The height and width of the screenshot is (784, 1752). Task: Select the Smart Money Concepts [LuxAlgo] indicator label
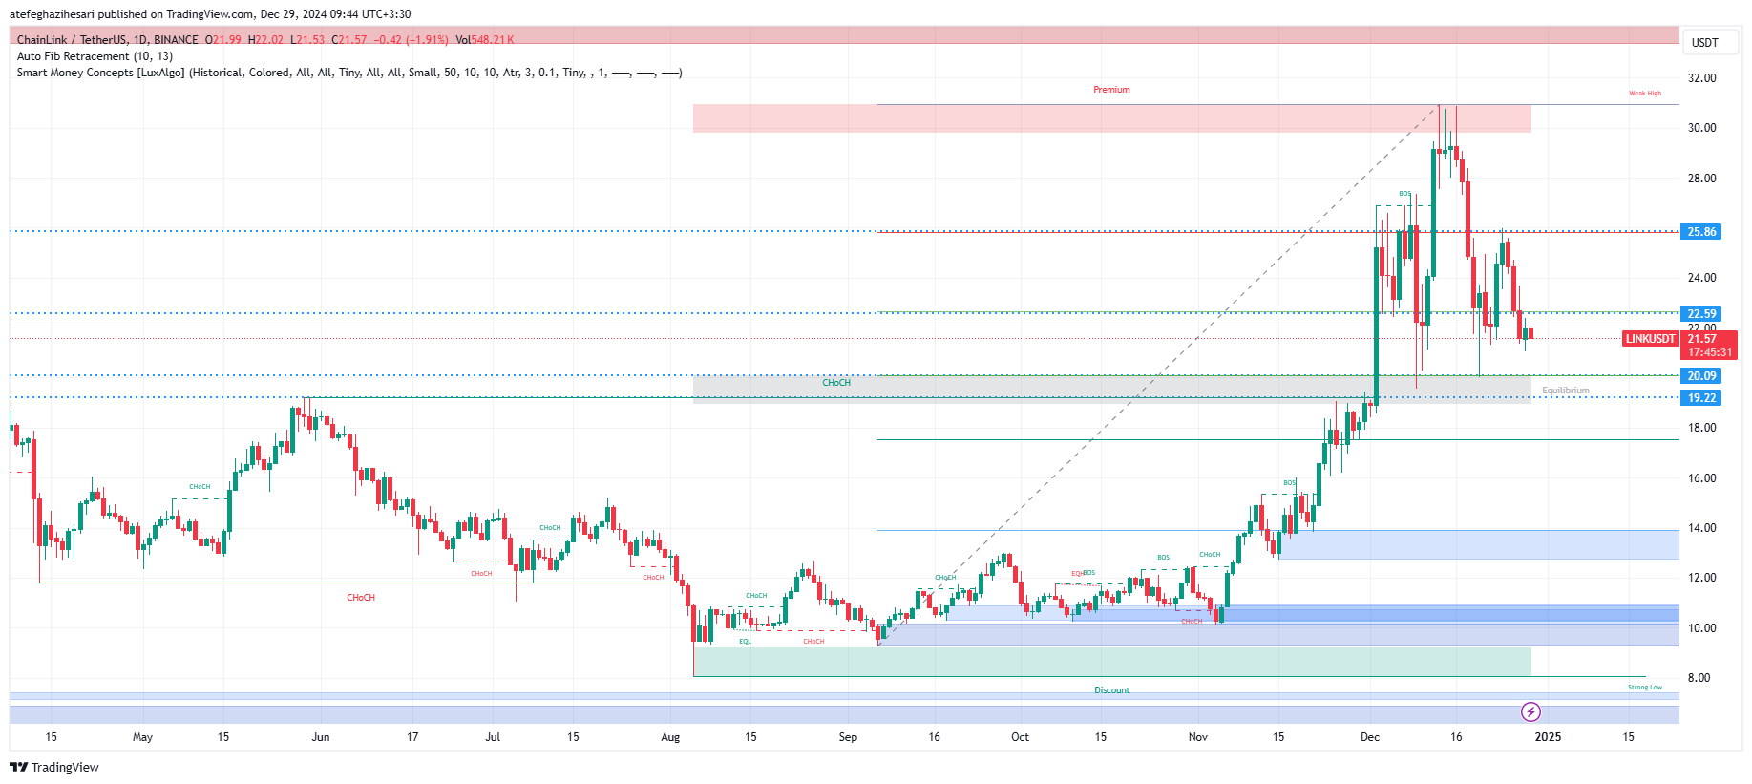point(349,73)
